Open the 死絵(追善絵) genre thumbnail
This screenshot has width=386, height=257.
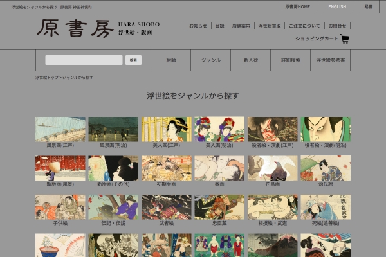tap(326, 207)
